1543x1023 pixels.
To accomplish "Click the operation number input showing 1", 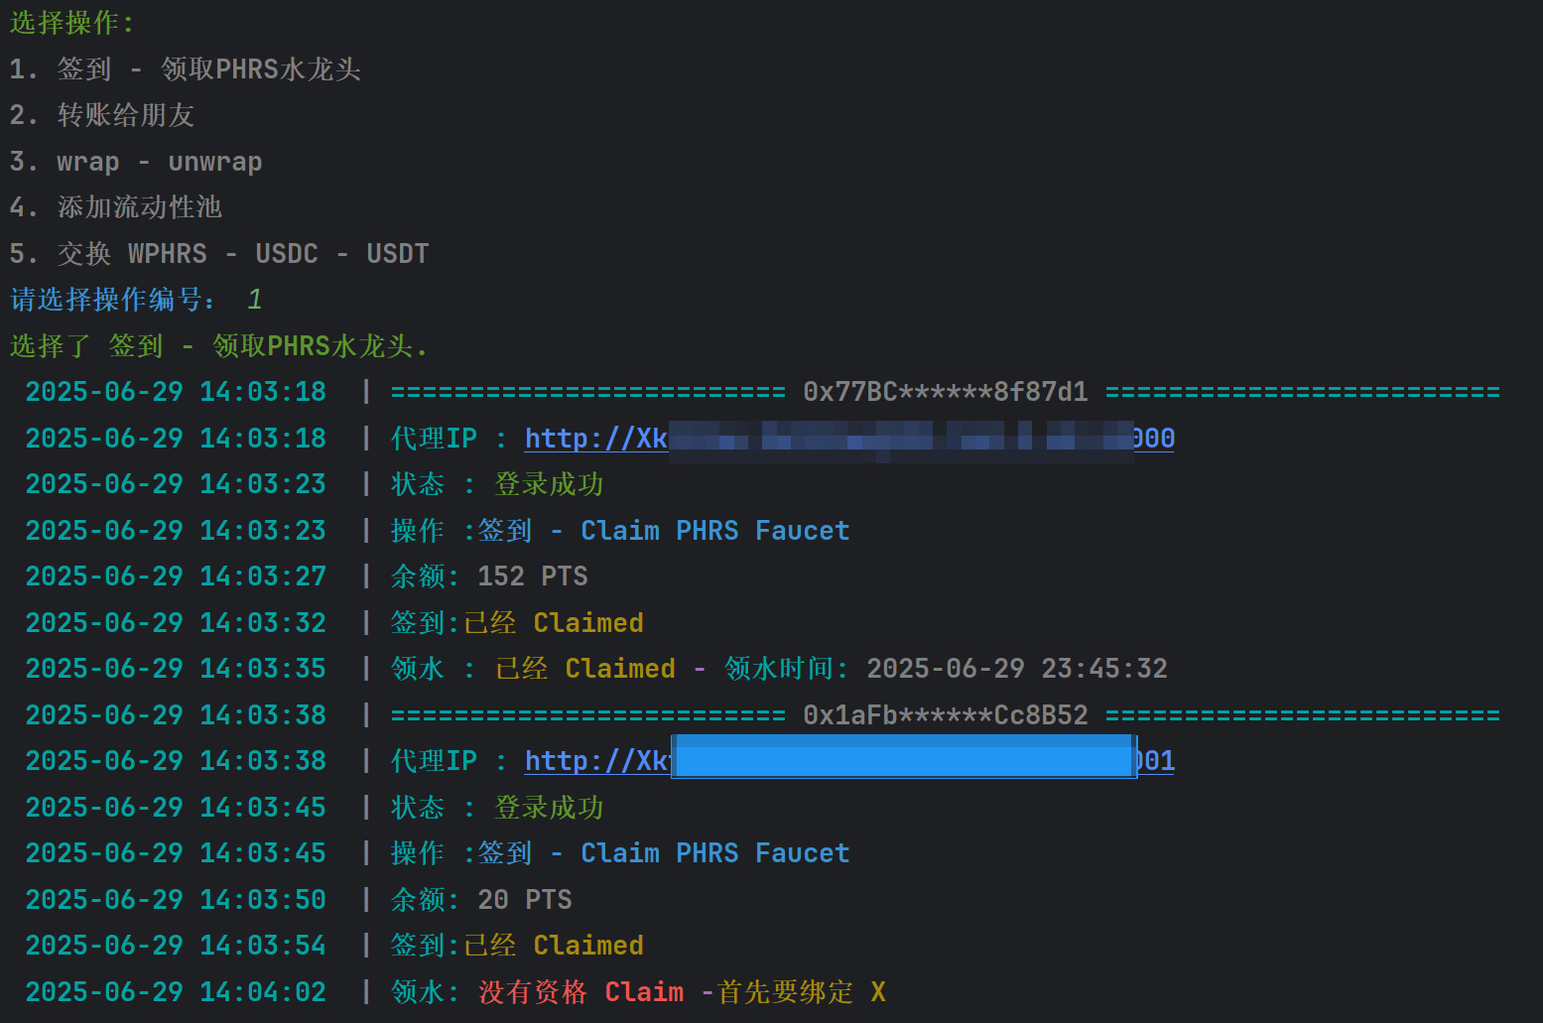I will (x=254, y=300).
